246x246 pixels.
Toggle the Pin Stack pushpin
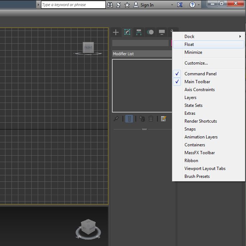click(x=116, y=119)
